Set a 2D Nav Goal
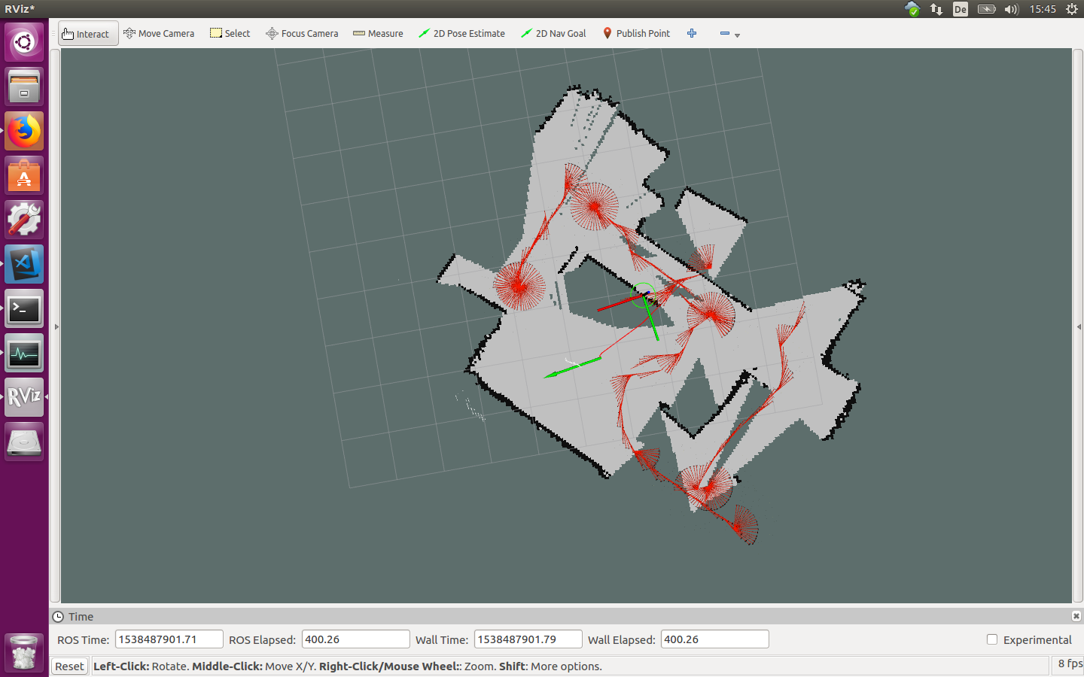The width and height of the screenshot is (1084, 677). [553, 33]
